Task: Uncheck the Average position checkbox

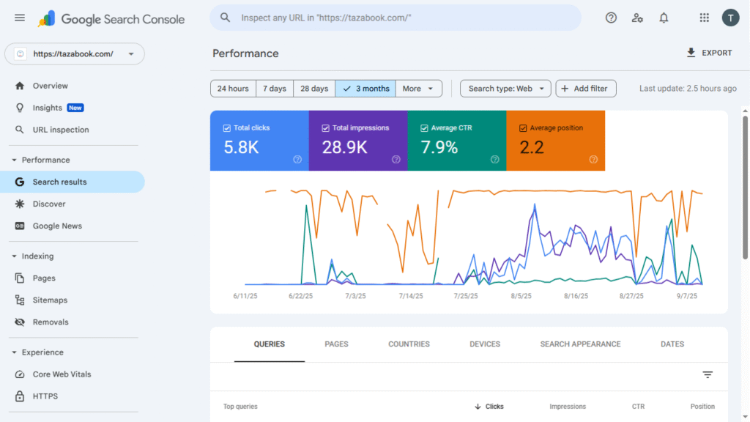Action: click(523, 128)
